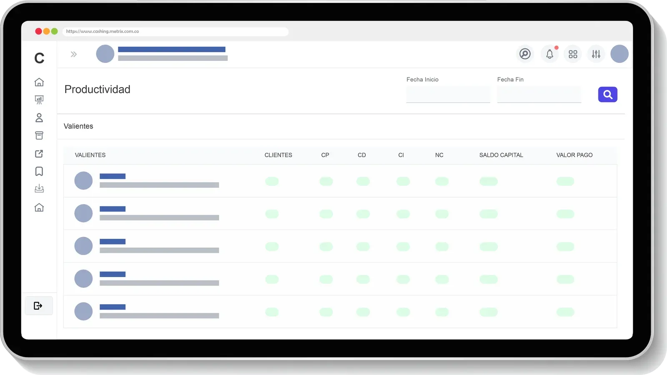Open the sliders settings icon in header
This screenshot has height=375, width=667.
[x=596, y=54]
